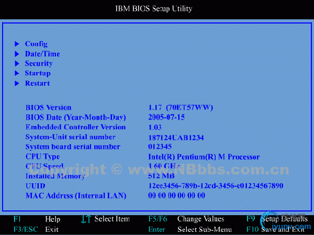314x235 pixels.
Task: Select the UUID value 12ee3456-789b-12cd-3456-e01234567890
Action: pyautogui.click(x=216, y=186)
